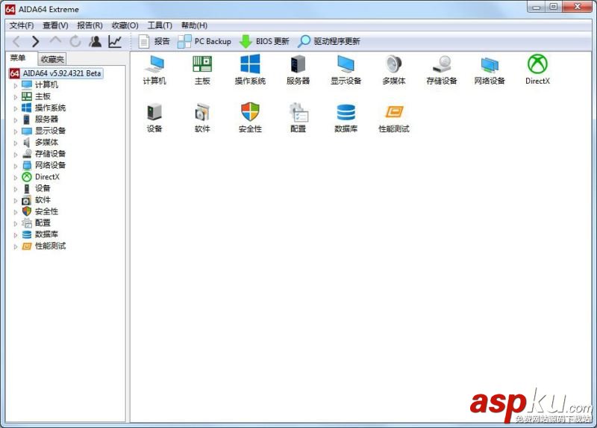Screen dimensions: 597x428
Task: Click the 驱动程序更新 toolbar button
Action: (x=329, y=41)
